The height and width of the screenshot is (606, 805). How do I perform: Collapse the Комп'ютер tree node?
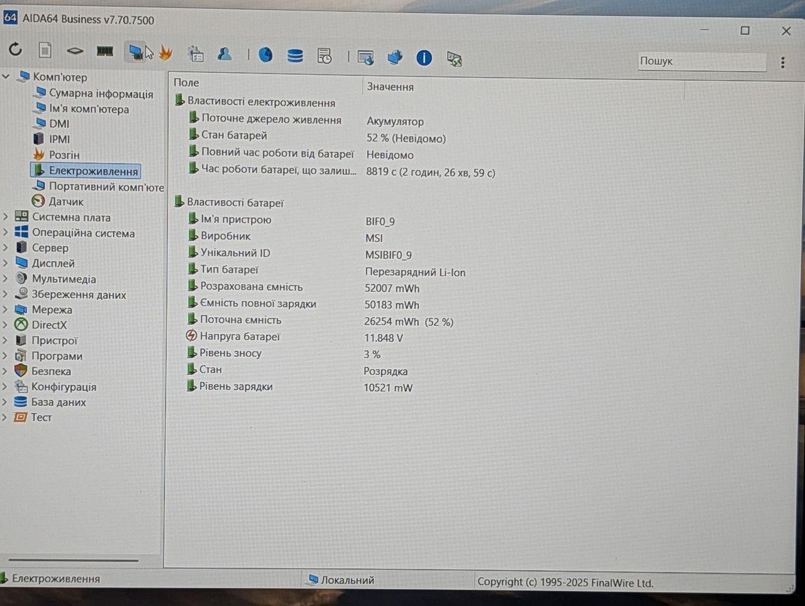6,77
